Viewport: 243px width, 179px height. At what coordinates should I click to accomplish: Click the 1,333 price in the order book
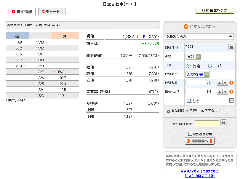tap(40, 42)
